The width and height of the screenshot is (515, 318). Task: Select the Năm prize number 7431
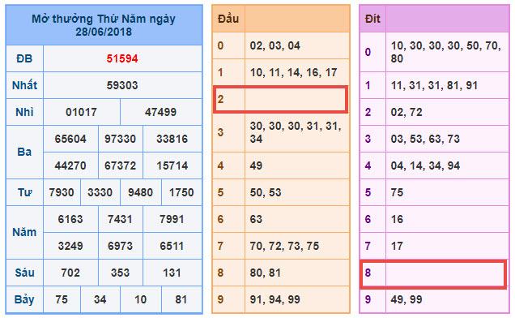click(x=120, y=219)
